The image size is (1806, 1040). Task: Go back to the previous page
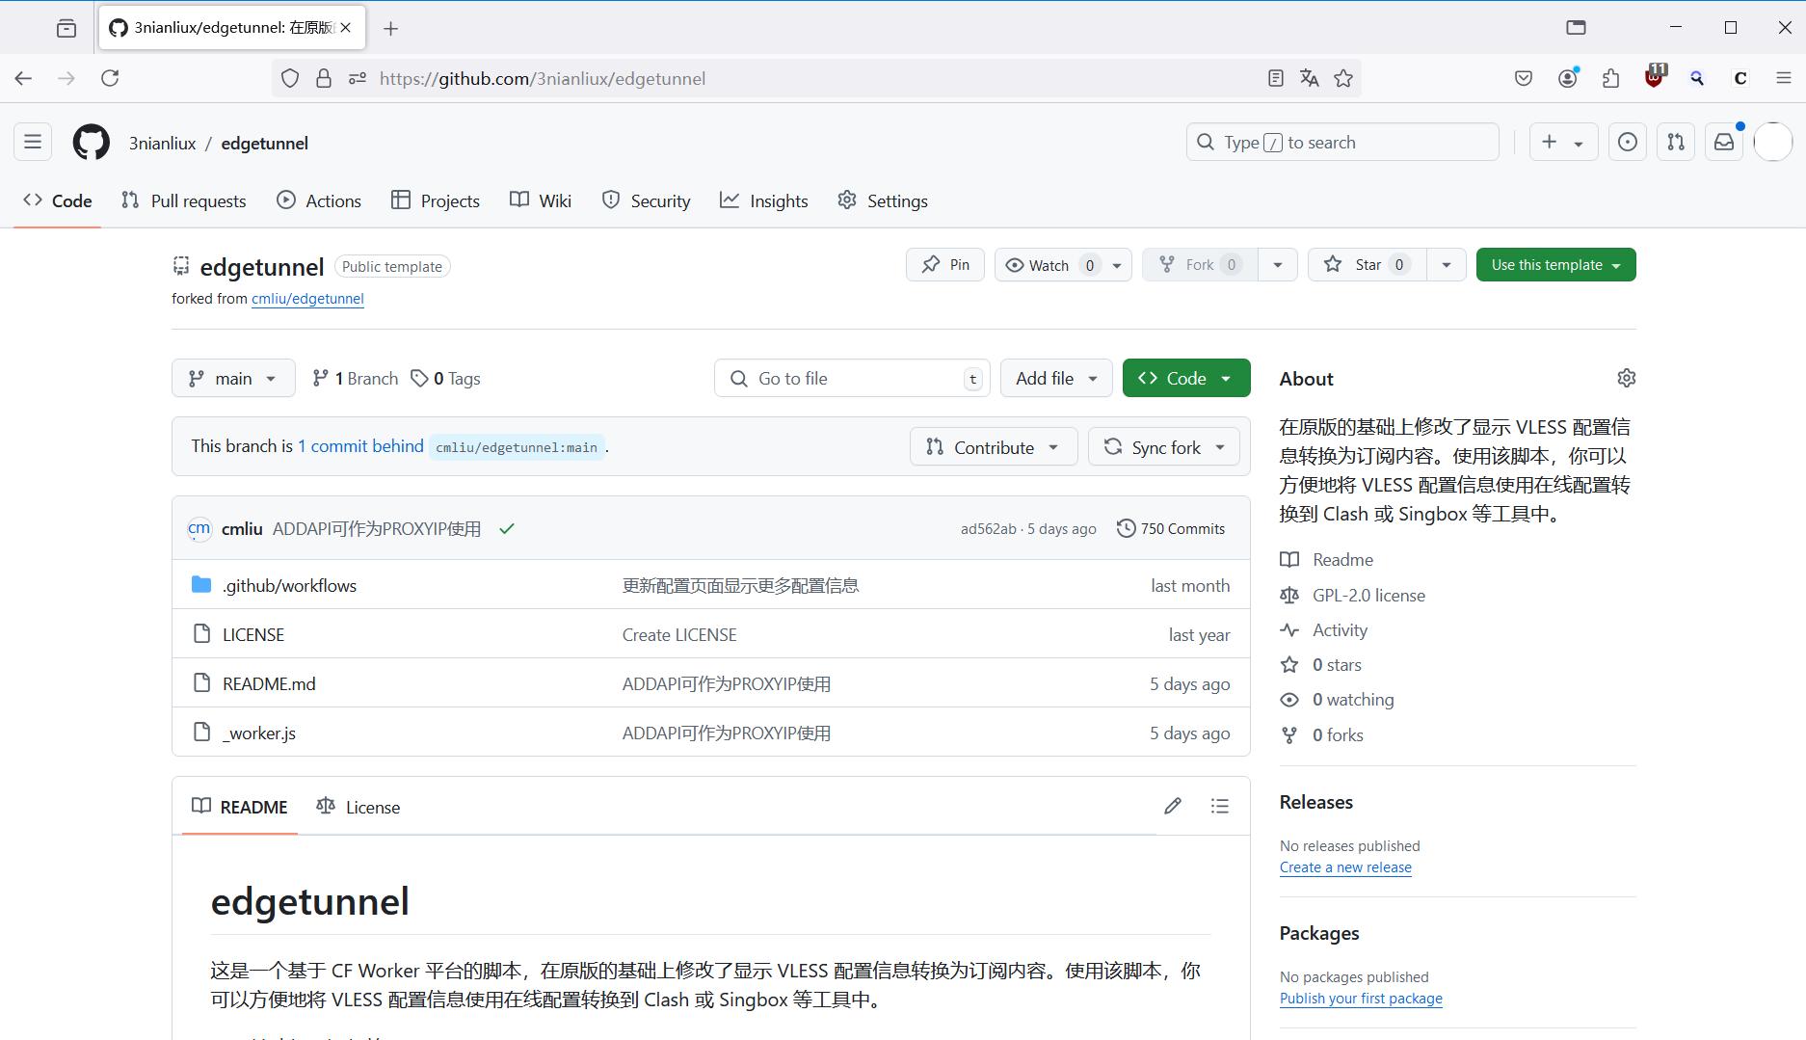(24, 78)
